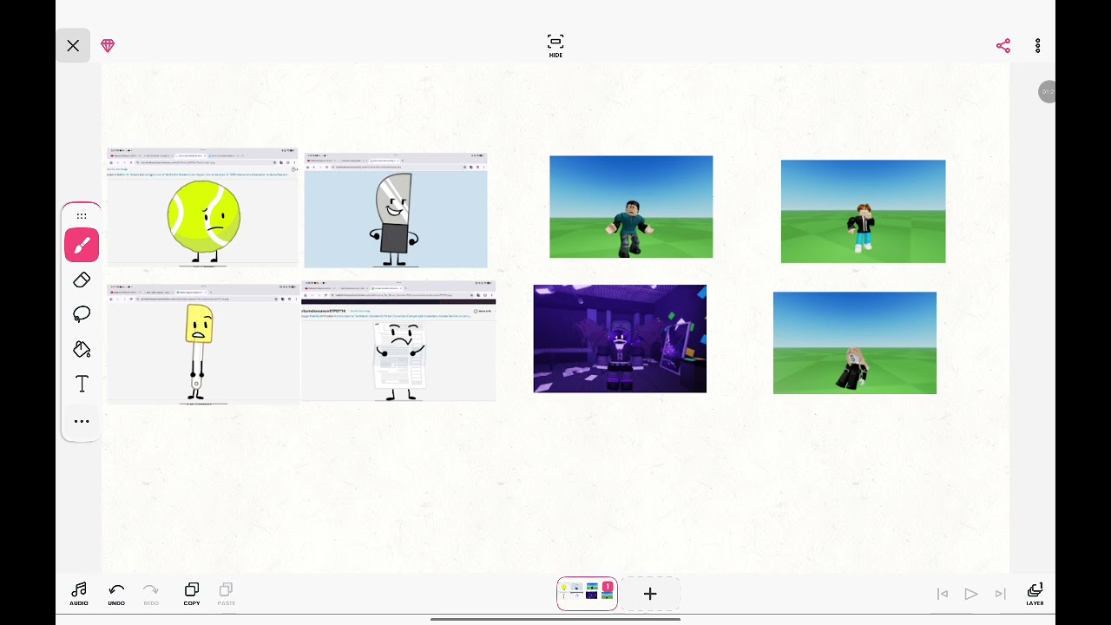Select the text tool
The image size is (1111, 625).
click(x=82, y=384)
